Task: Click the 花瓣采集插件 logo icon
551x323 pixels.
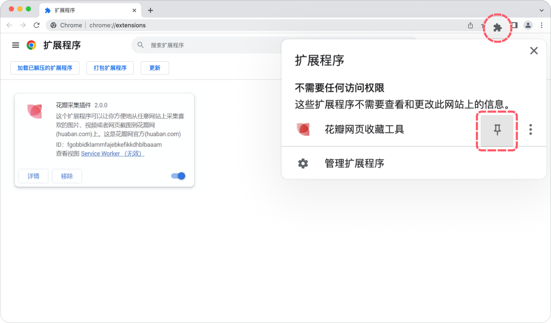Action: (35, 111)
